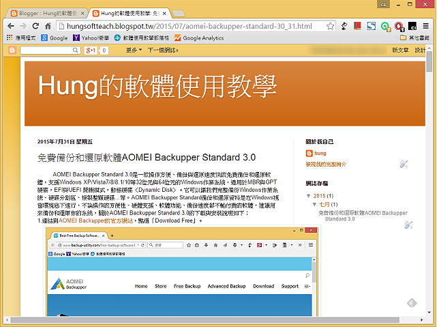Click the 網誌存檔 sidebar heading
Image resolution: width=439 pixels, height=327 pixels.
317,184
